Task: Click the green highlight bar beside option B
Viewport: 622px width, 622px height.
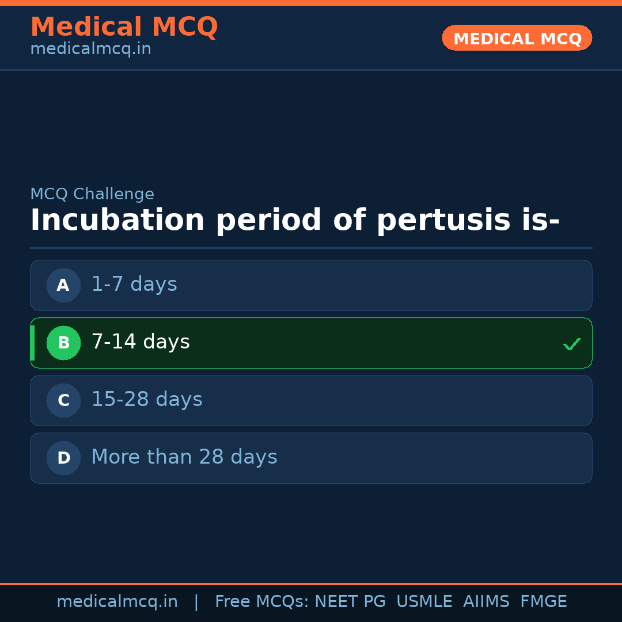Action: pos(32,343)
